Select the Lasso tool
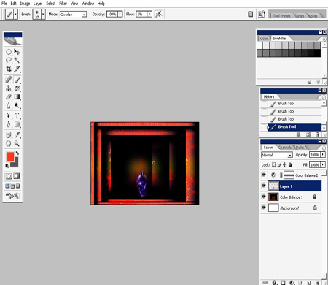This screenshot has height=285, width=328. [9, 60]
